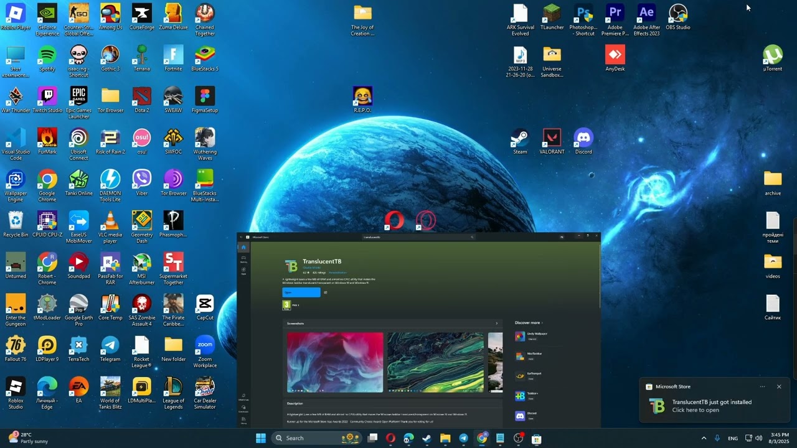Open the notification options three-dot menu
Image resolution: width=797 pixels, height=448 pixels.
(x=762, y=386)
